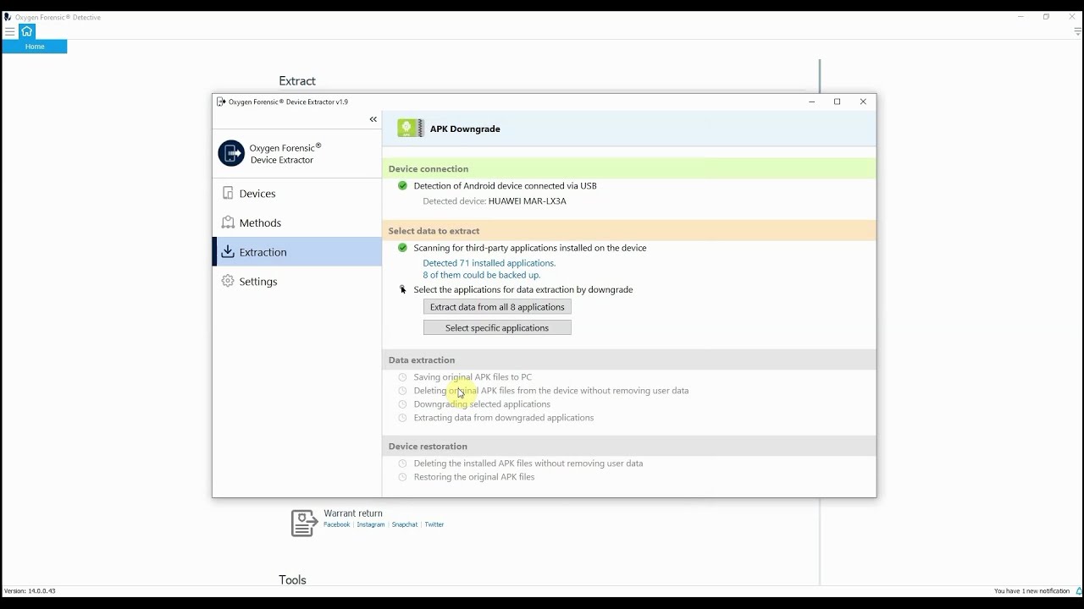
Task: Click the Select data to extract header
Action: tap(629, 230)
